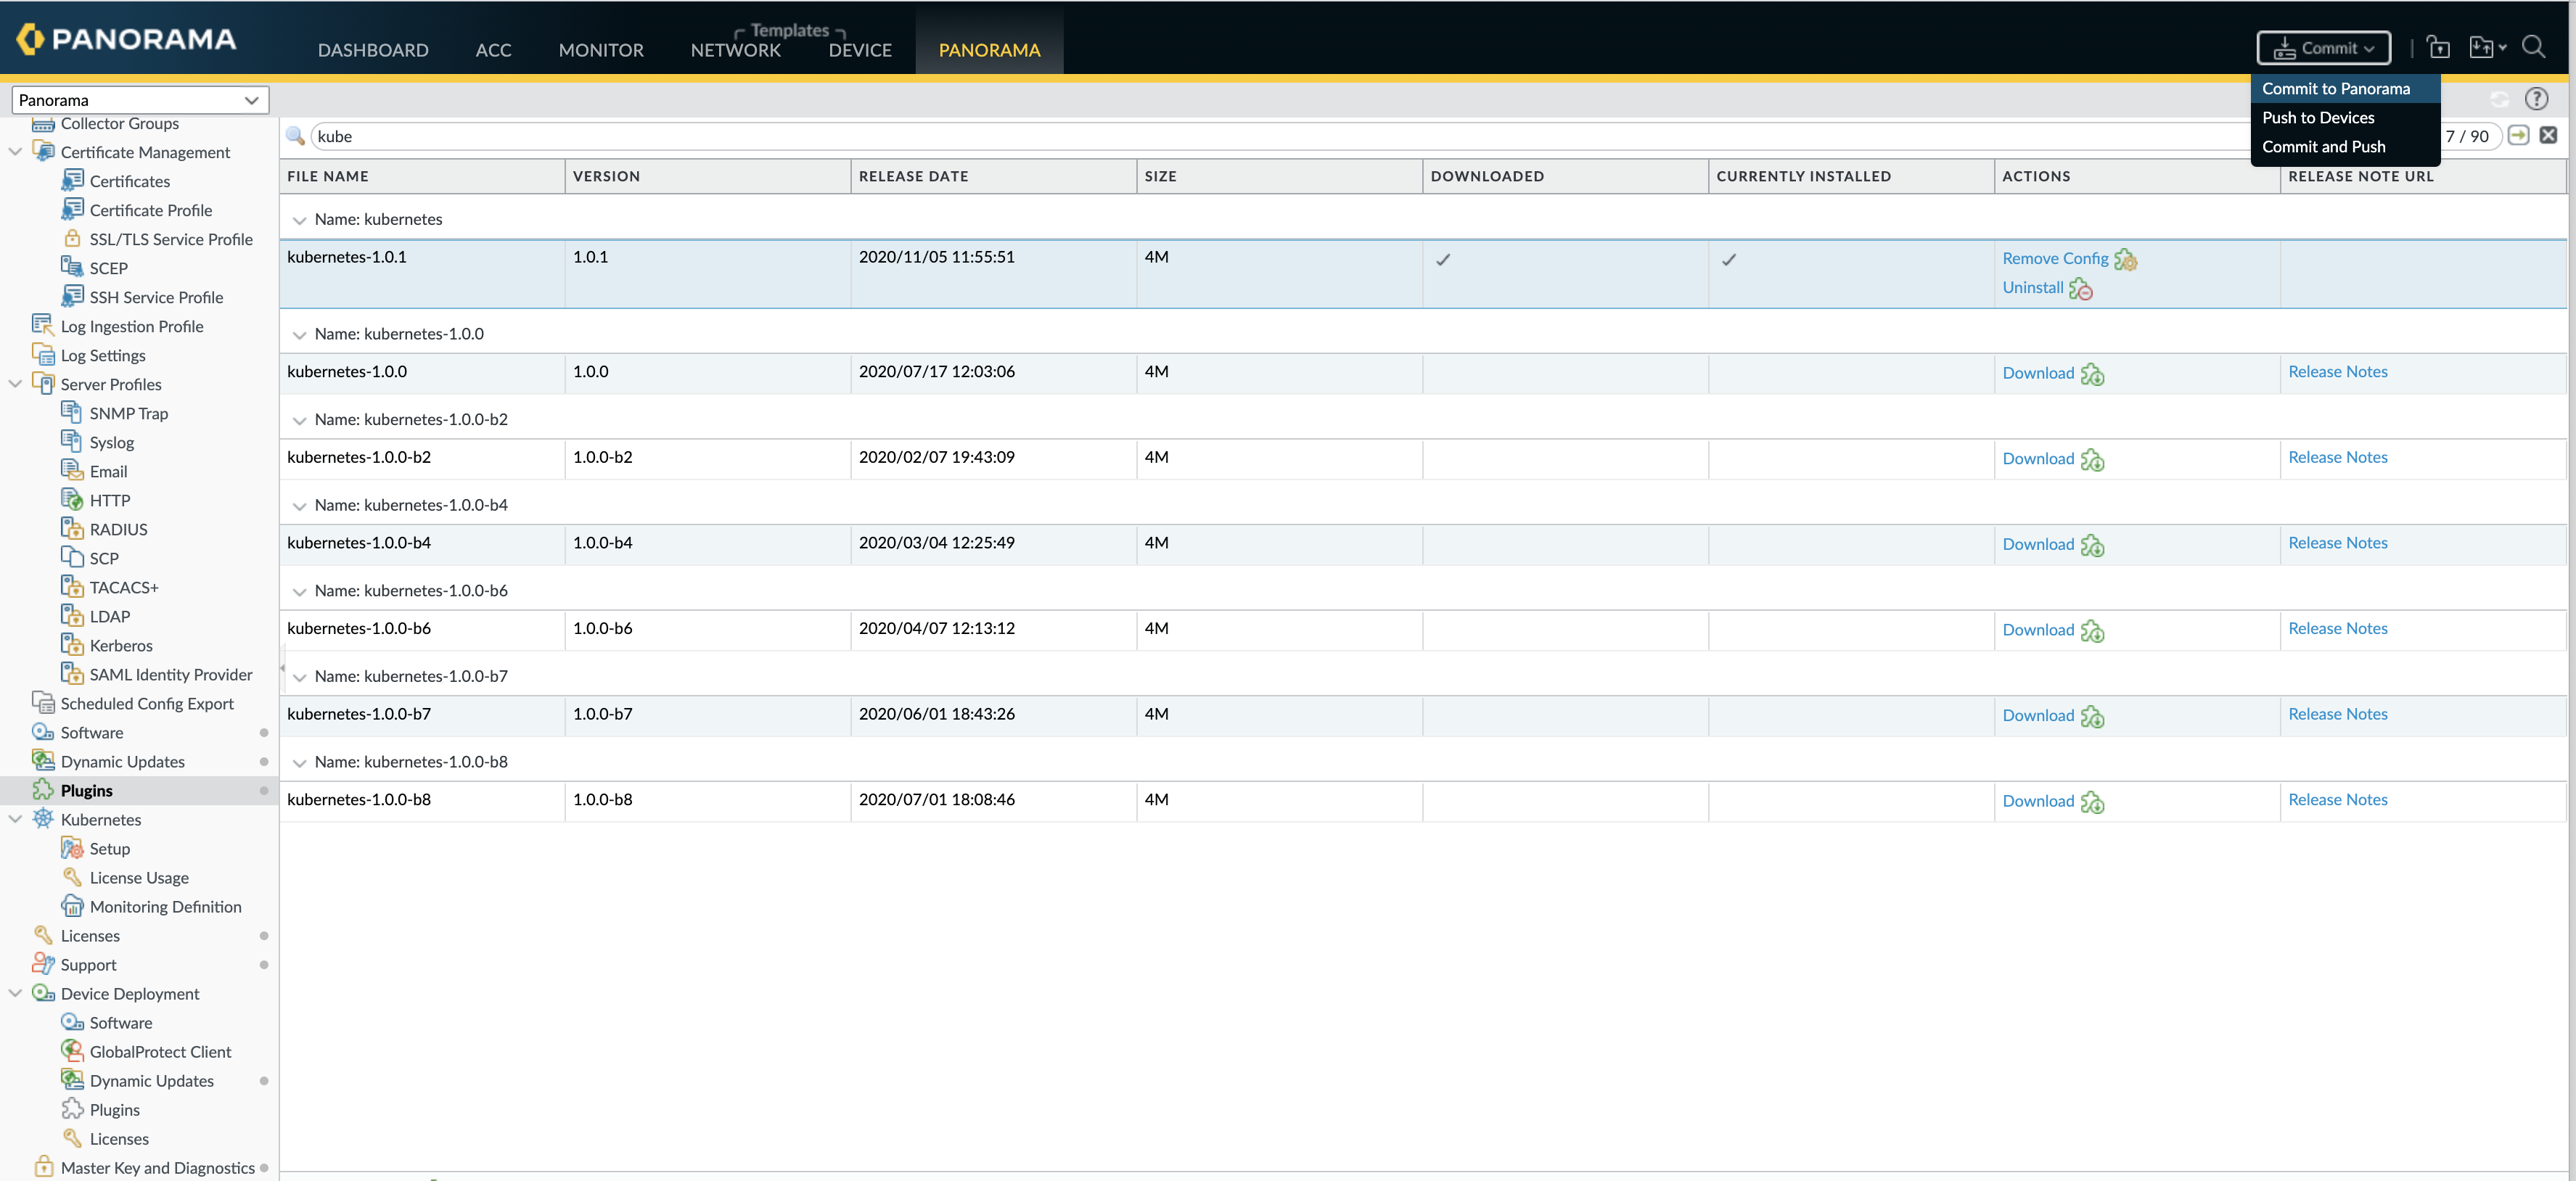Choose Push to Devices from Commit menu
Image resolution: width=2576 pixels, height=1181 pixels.
tap(2317, 117)
